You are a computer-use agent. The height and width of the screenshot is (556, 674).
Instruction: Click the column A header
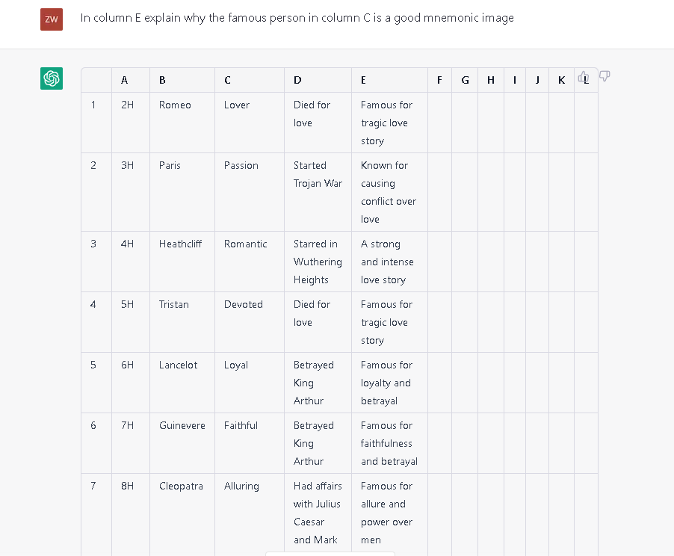pyautogui.click(x=124, y=80)
